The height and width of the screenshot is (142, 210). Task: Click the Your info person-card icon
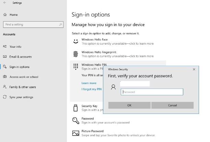(x=5, y=46)
